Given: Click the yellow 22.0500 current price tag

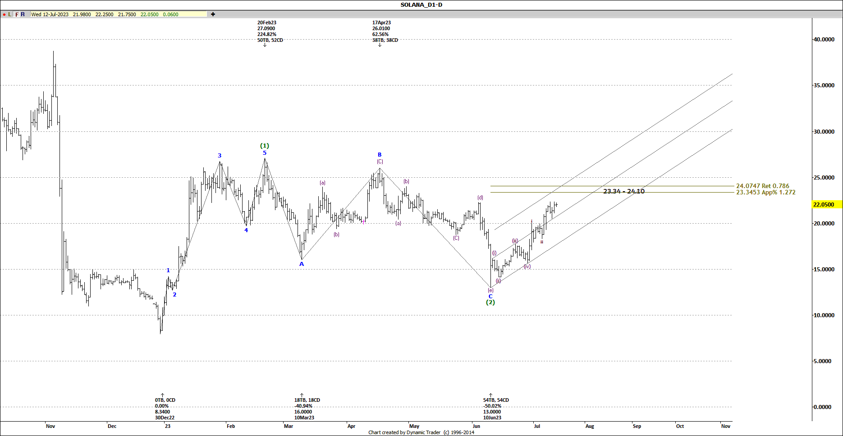Looking at the screenshot, I should click(x=826, y=204).
